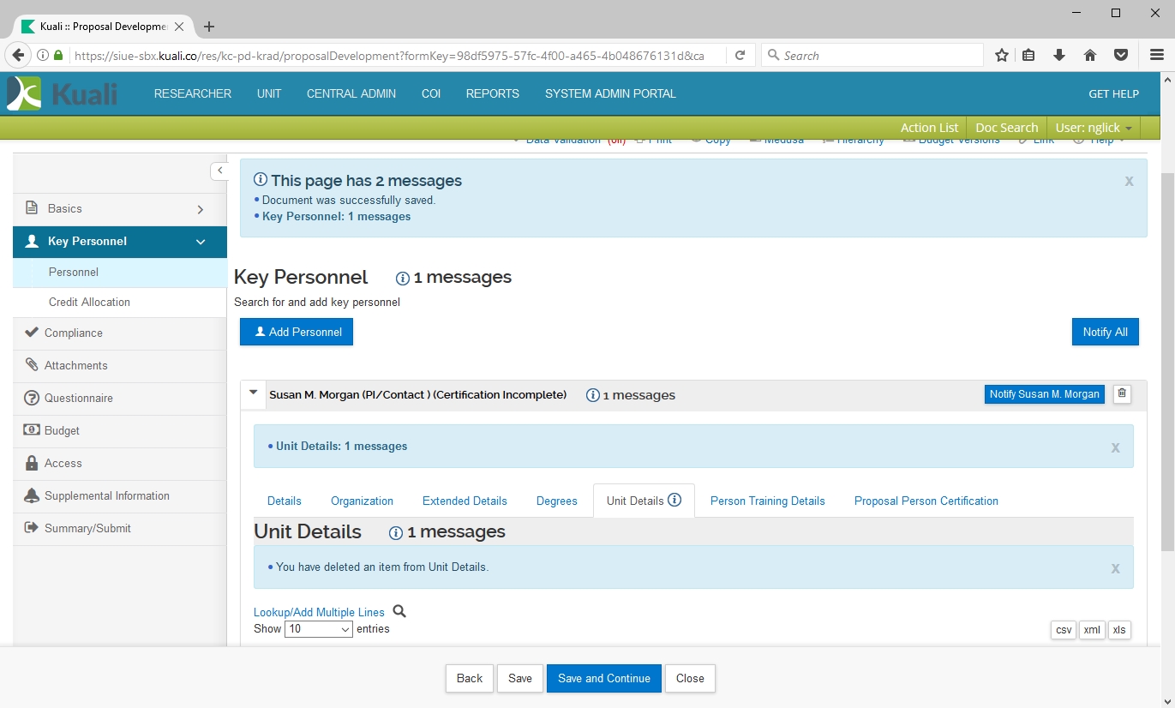Open the Show entries dropdown
Screen dimensions: 1175x708
click(x=319, y=629)
